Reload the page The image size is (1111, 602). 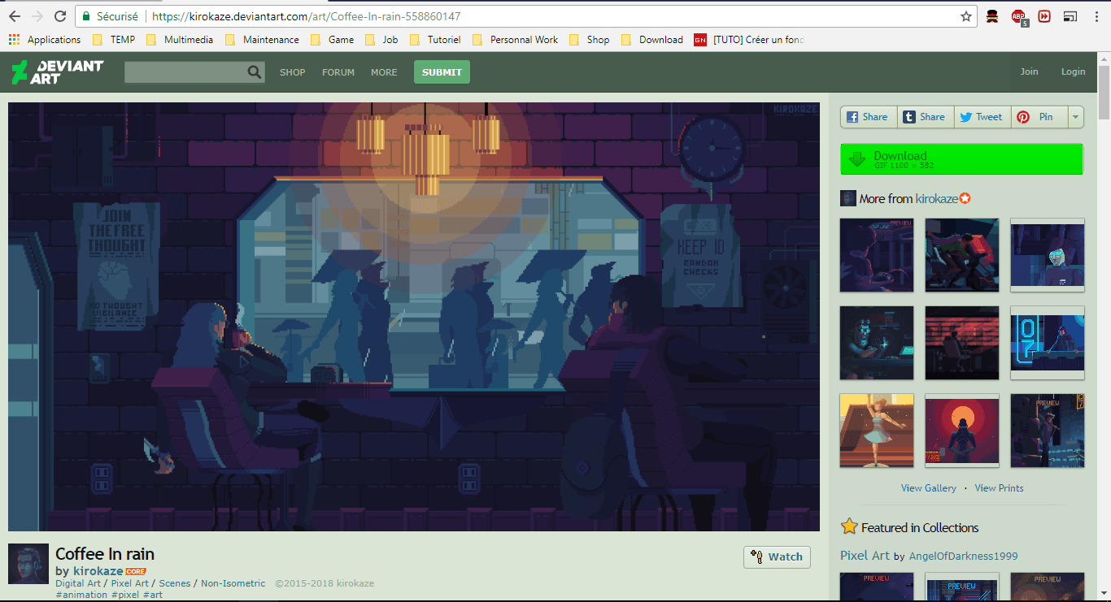point(60,16)
